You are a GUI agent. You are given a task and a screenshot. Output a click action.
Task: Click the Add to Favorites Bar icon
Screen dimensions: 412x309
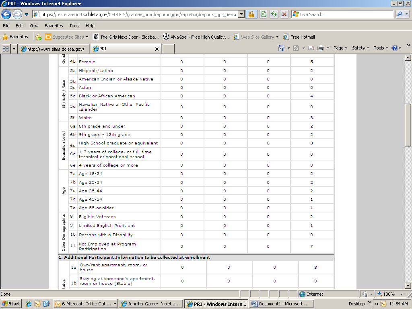[39, 37]
